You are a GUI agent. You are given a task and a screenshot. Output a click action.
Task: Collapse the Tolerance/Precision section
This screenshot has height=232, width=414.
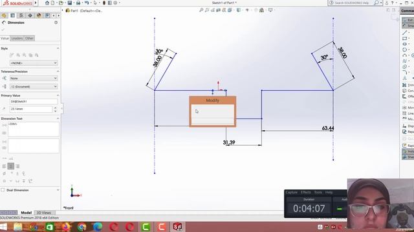[x=58, y=72]
